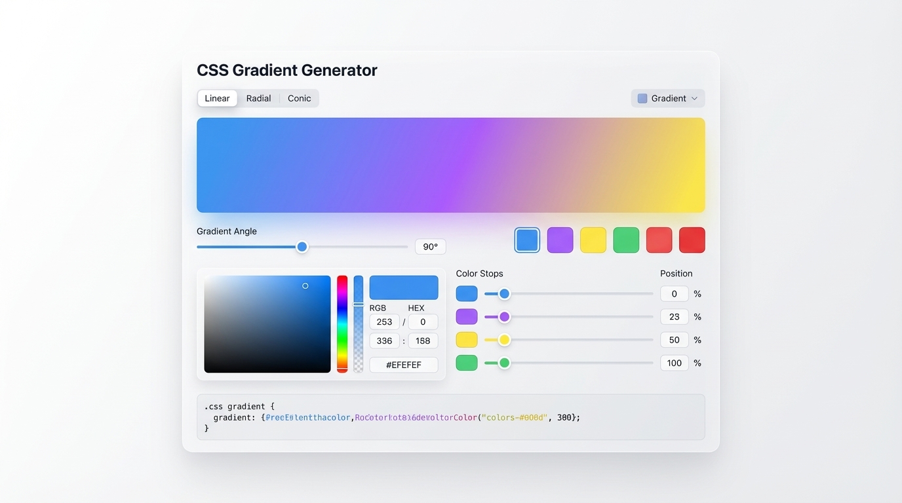This screenshot has width=902, height=503.
Task: Click the color picker cursor circle
Action: click(x=305, y=286)
